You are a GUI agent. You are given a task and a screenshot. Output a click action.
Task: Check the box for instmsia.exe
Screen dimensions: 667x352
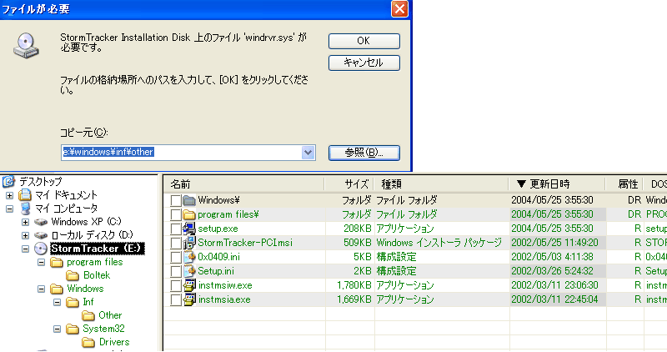tap(176, 300)
